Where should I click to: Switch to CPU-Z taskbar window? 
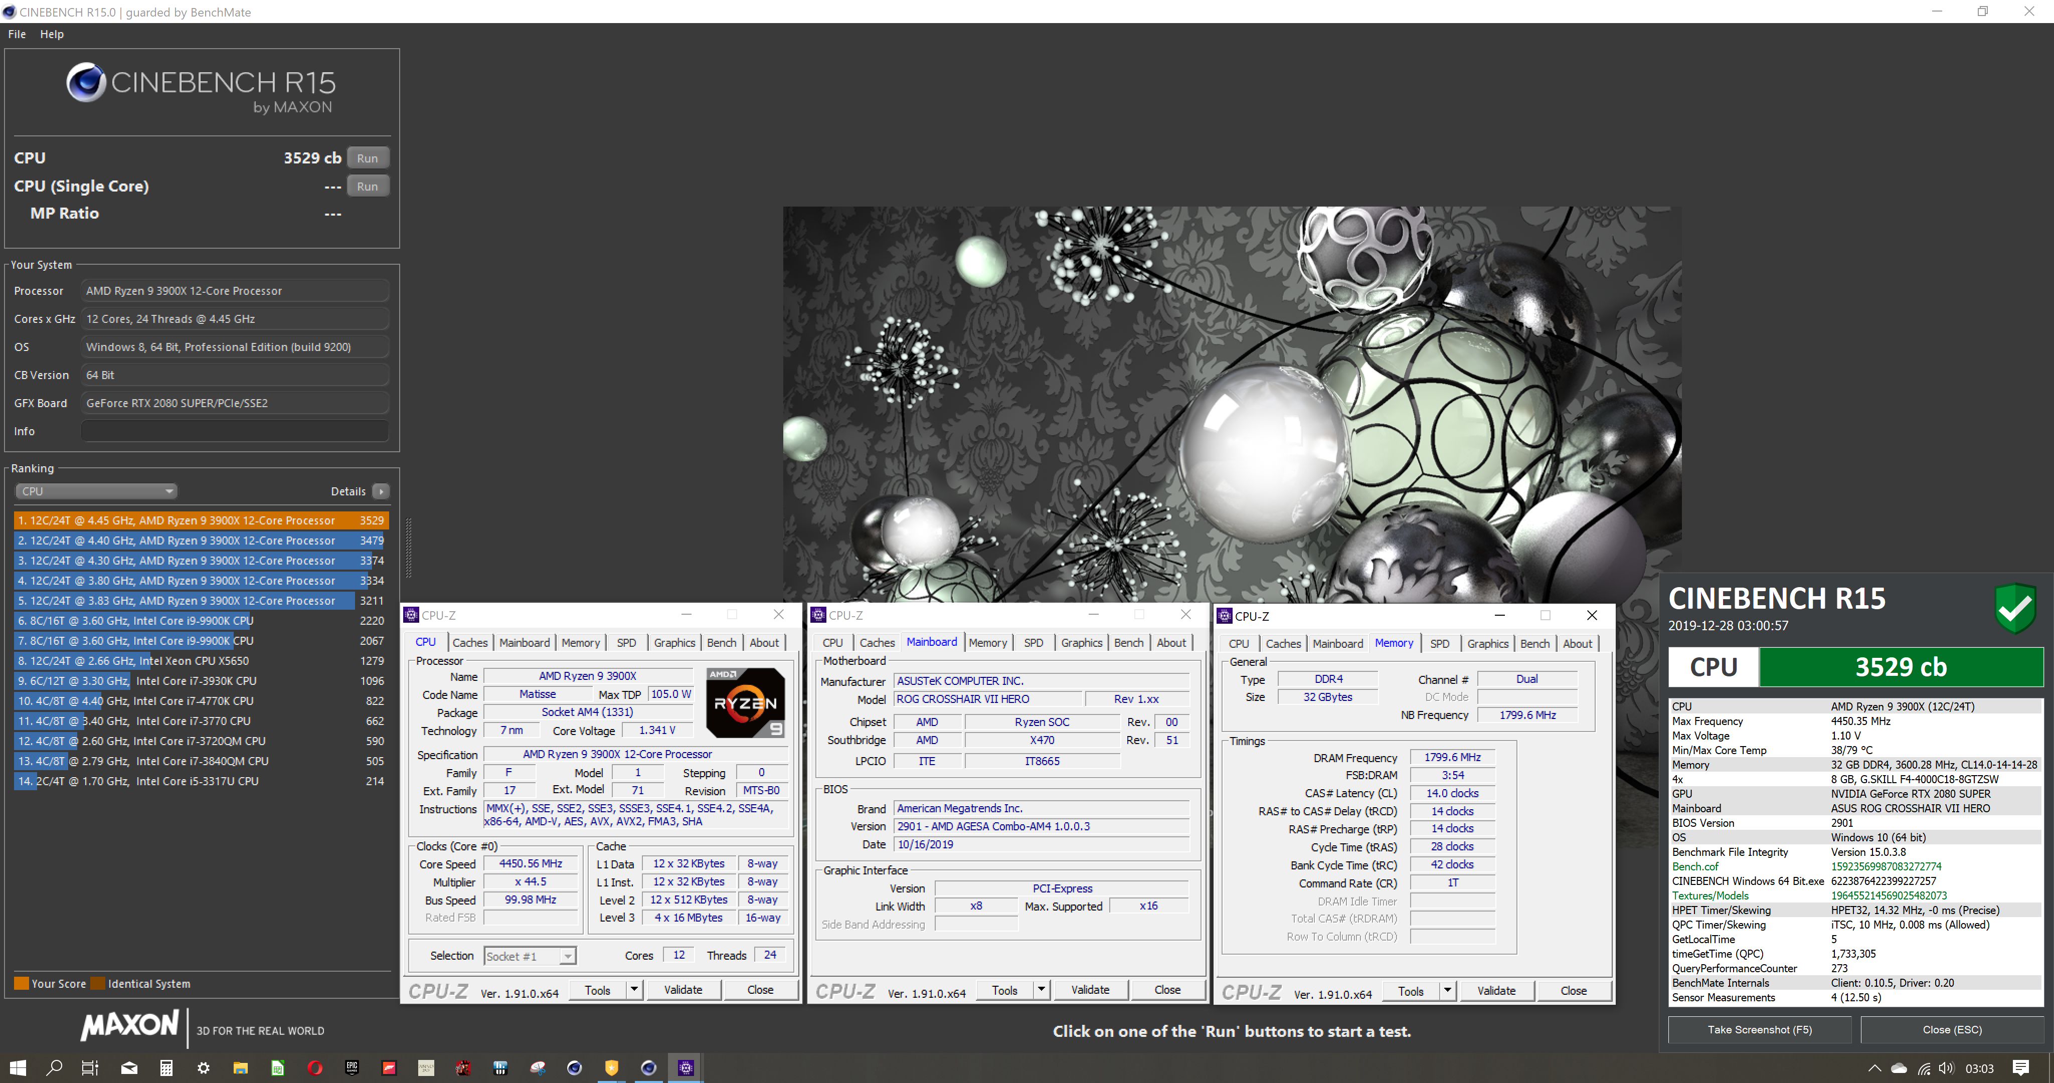pyautogui.click(x=686, y=1068)
